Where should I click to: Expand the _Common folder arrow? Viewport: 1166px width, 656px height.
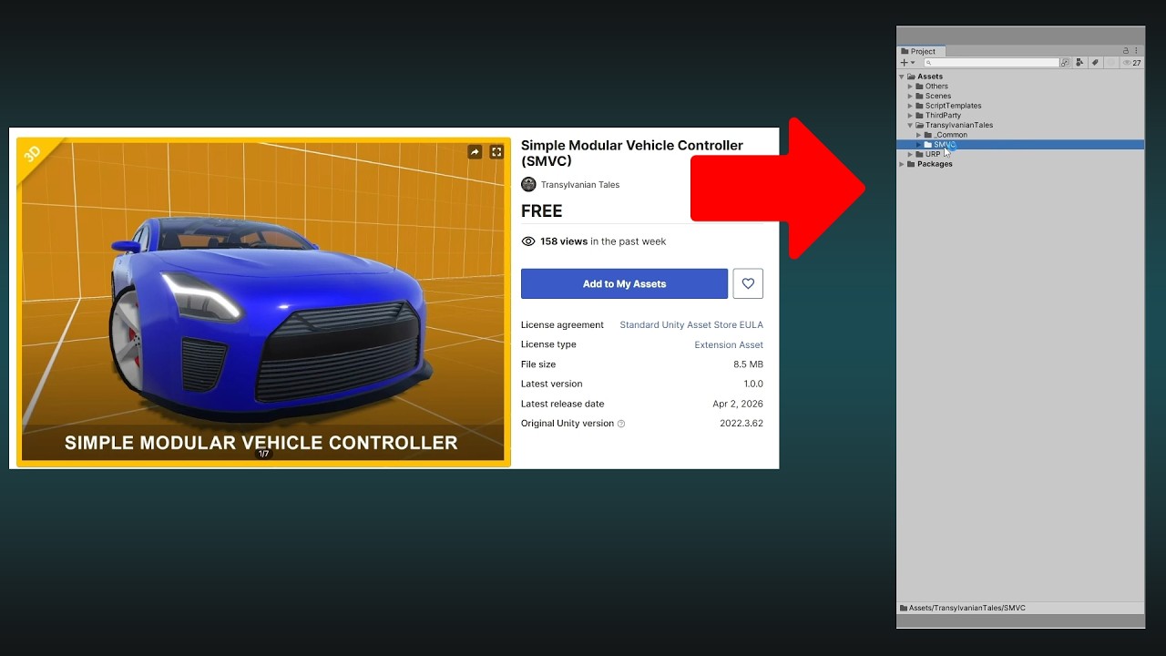tap(918, 135)
